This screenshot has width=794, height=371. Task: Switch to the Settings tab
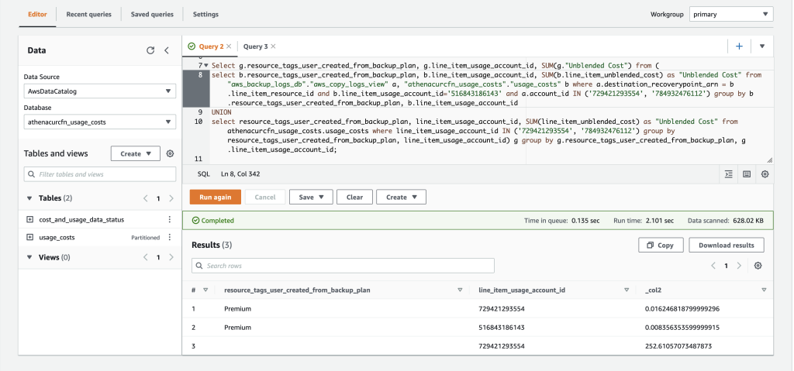pyautogui.click(x=205, y=14)
